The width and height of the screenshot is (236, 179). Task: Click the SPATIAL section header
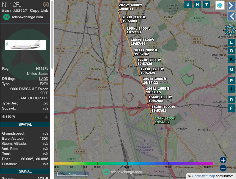[25, 125]
